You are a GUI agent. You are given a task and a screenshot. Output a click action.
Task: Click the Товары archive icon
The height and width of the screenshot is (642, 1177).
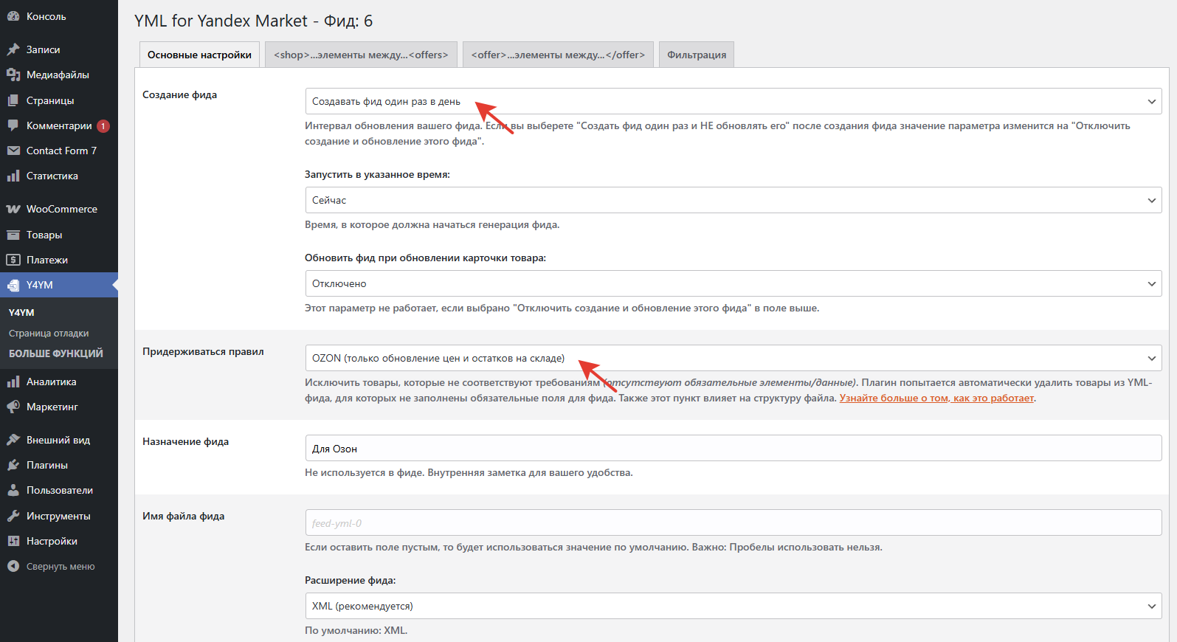pos(13,235)
